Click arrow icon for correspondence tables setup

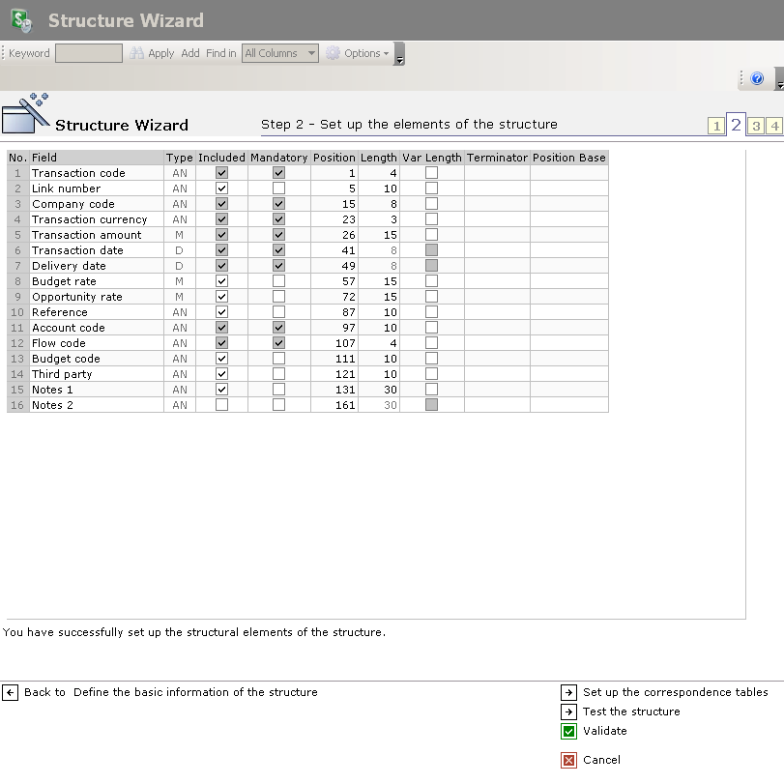click(568, 692)
